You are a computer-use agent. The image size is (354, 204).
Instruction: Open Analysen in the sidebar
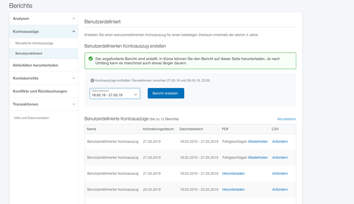pyautogui.click(x=44, y=18)
